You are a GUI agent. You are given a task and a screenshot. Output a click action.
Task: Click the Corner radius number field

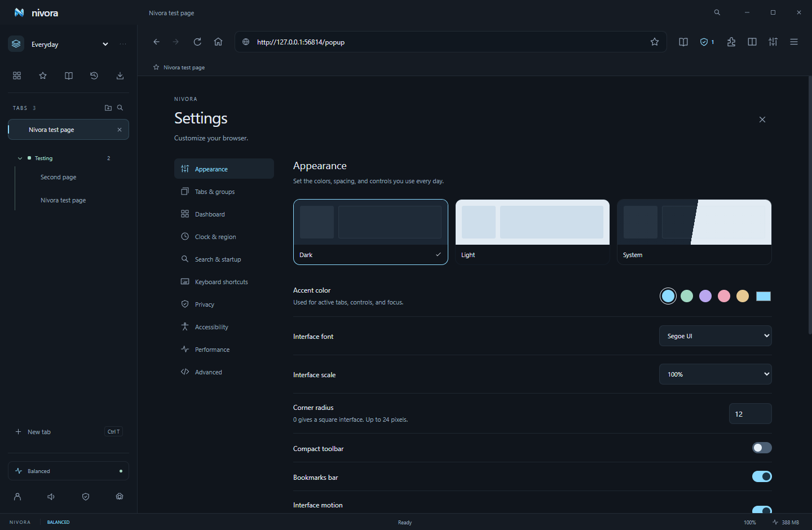[751, 414]
